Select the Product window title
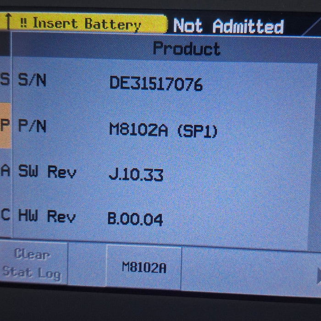The height and width of the screenshot is (321, 321). [x=187, y=49]
